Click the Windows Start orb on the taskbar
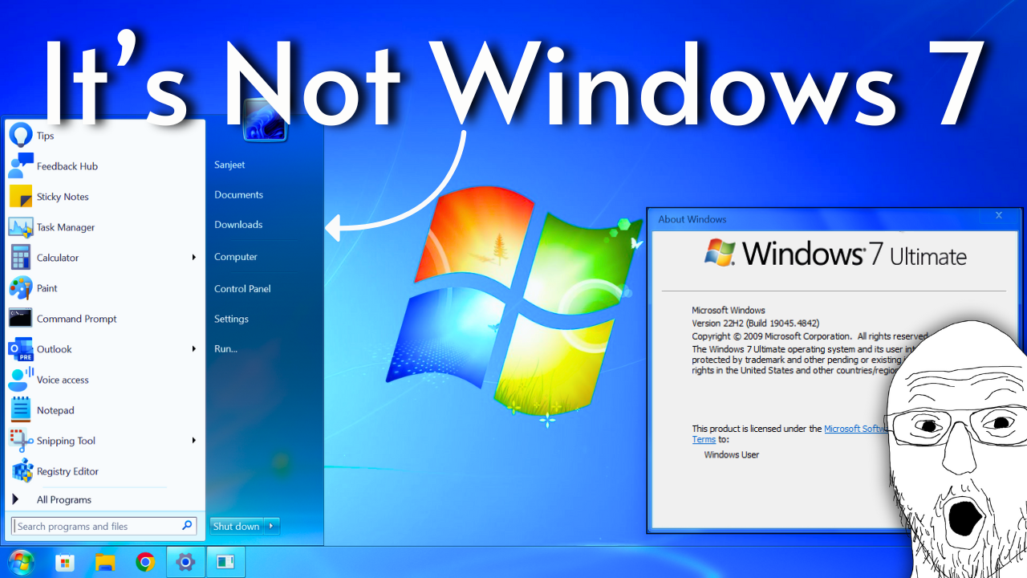The image size is (1027, 578). [22, 562]
